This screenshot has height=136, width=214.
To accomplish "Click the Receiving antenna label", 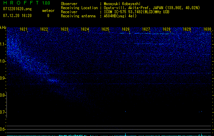I will [78, 16].
